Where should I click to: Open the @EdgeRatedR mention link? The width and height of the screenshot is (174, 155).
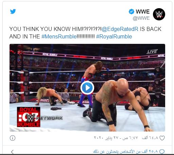pyautogui.click(x=120, y=29)
